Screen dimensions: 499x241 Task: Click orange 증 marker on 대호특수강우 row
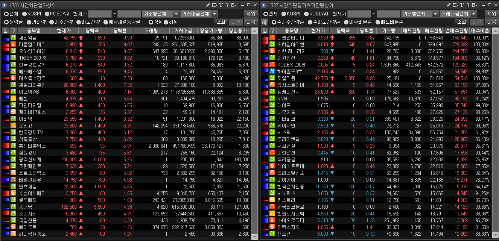[x=13, y=78]
